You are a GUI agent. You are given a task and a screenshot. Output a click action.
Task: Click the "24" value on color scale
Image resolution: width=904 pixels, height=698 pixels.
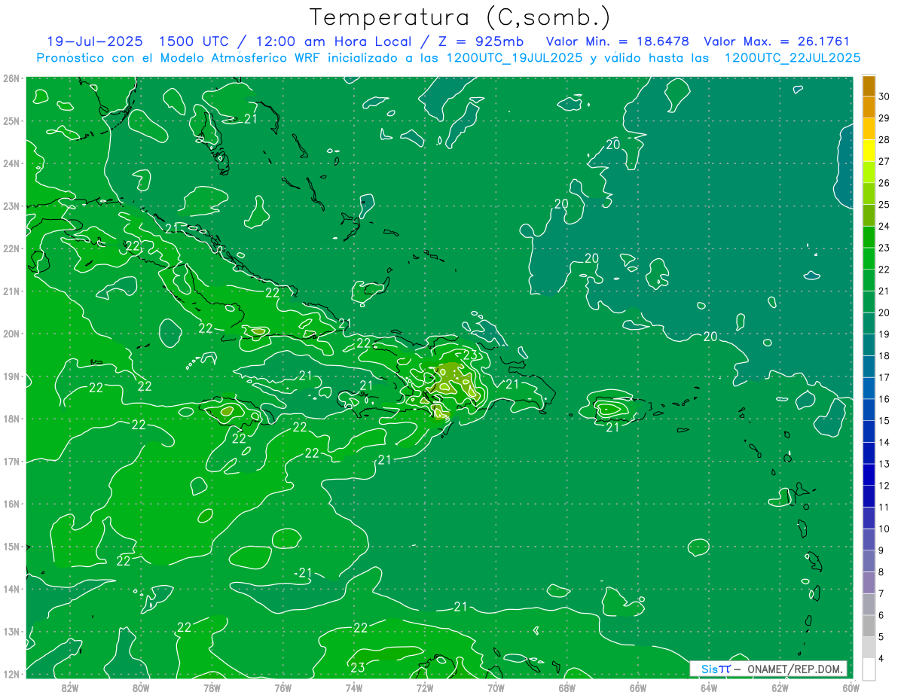click(x=884, y=226)
